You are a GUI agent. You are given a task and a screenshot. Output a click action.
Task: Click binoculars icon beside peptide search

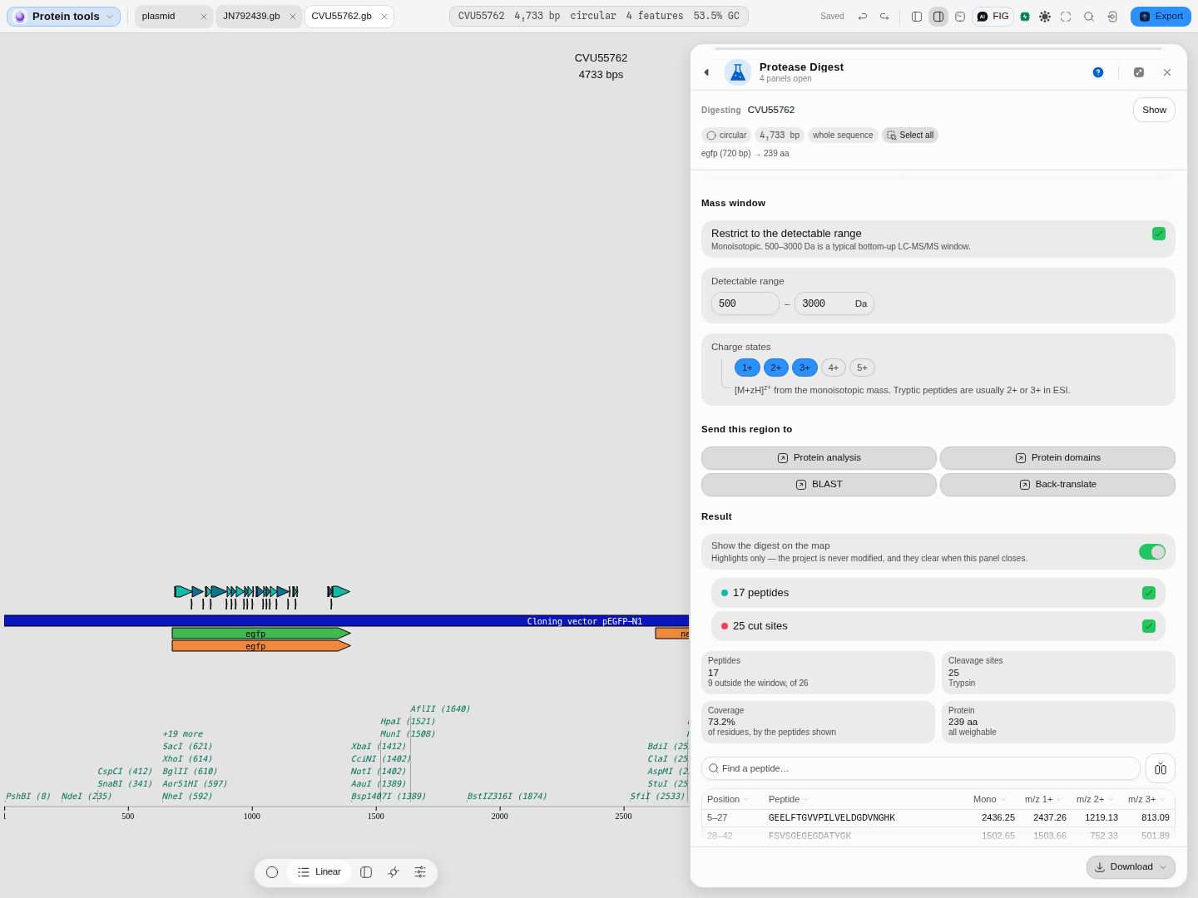click(1161, 768)
